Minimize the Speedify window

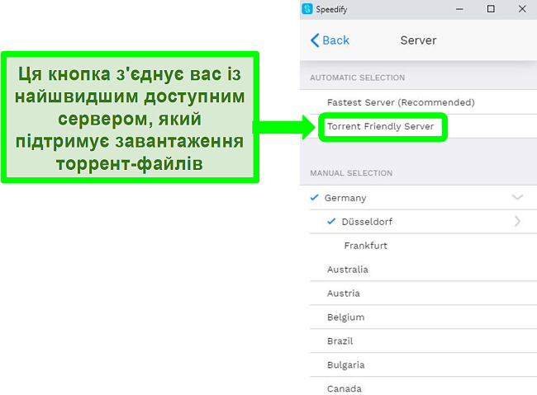459,9
